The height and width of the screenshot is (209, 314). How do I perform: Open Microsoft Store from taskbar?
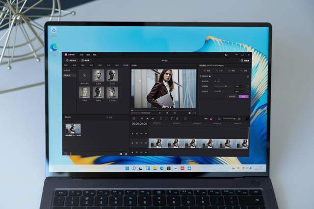(x=169, y=168)
